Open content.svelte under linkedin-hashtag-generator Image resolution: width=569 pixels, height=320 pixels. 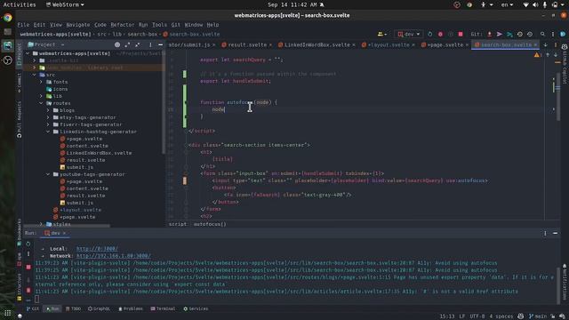87,146
